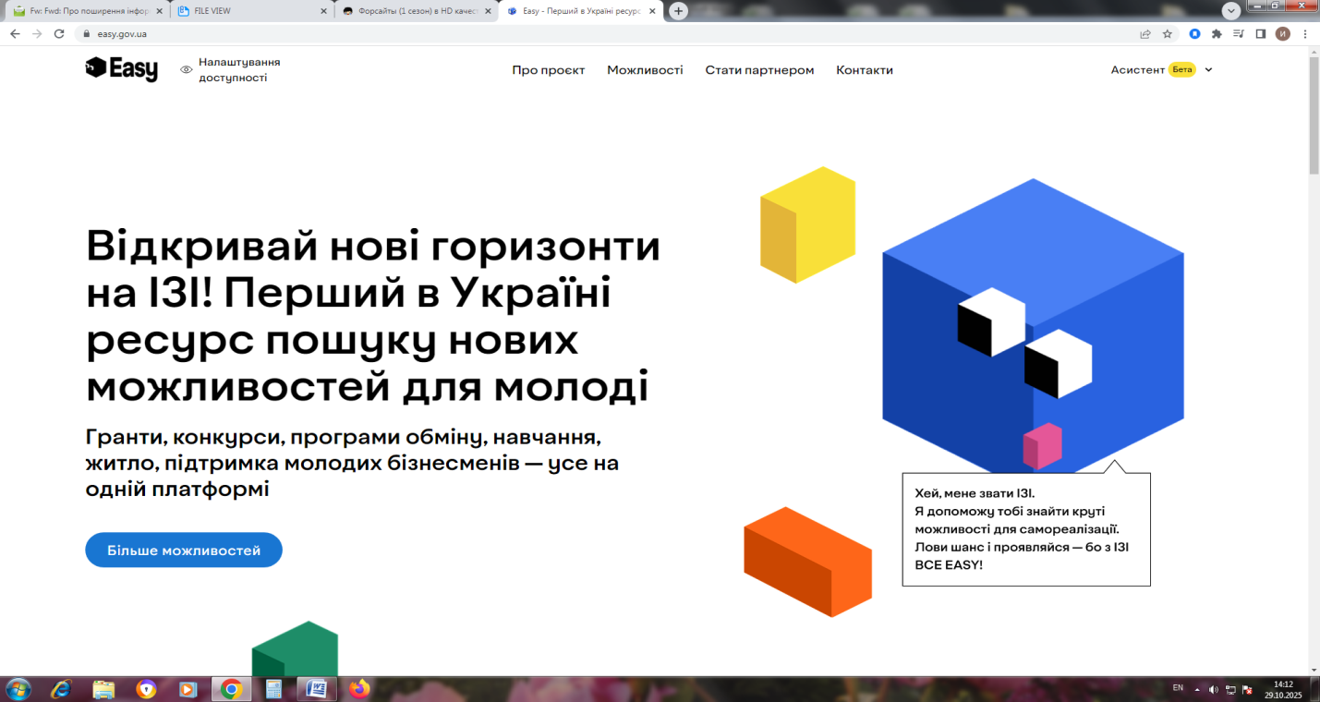
Task: Bookmark this page with the star icon
Action: coord(1168,34)
